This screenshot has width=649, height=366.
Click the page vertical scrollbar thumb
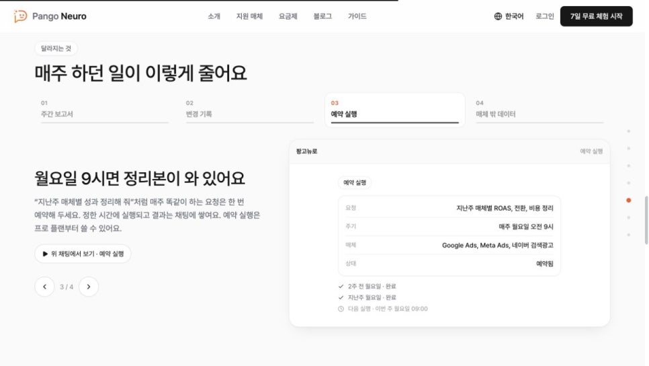pos(646,220)
